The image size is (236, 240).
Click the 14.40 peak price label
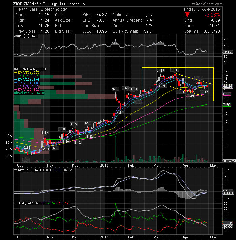point(175,70)
